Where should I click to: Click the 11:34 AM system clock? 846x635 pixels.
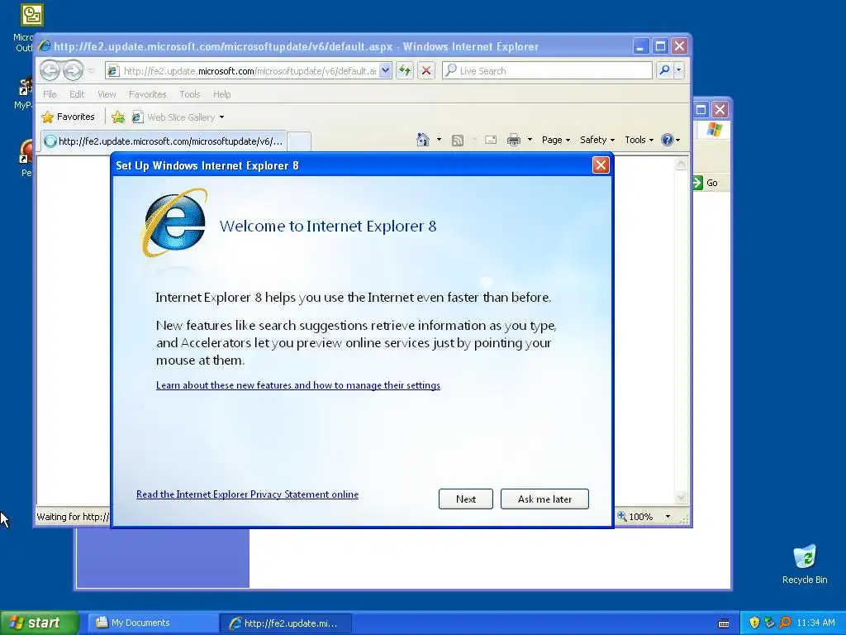click(815, 623)
